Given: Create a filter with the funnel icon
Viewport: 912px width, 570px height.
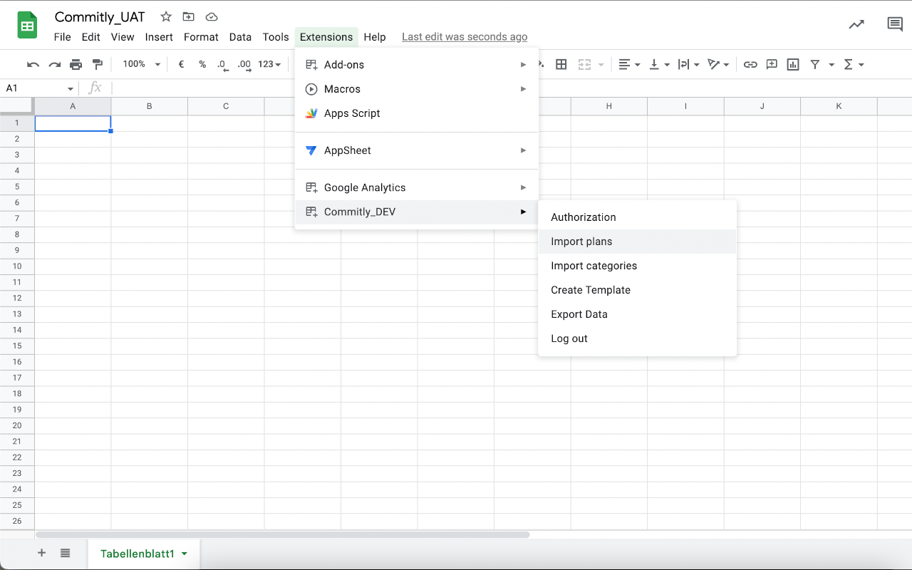Looking at the screenshot, I should click(x=815, y=65).
